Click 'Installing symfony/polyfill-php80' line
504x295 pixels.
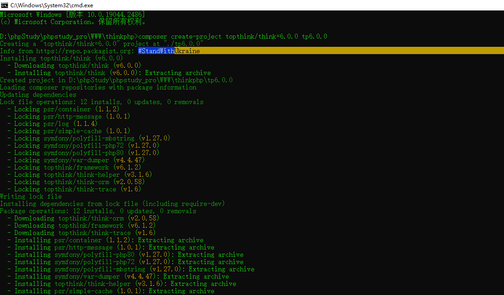pos(125,255)
